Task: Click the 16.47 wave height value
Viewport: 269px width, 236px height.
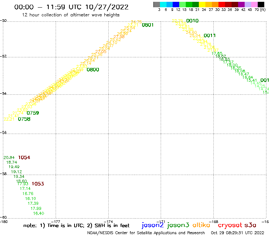Action: (244, 74)
